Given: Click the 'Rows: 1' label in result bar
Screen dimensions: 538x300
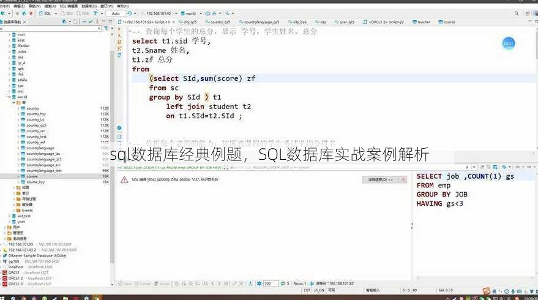Looking at the screenshot, I should pos(300,283).
